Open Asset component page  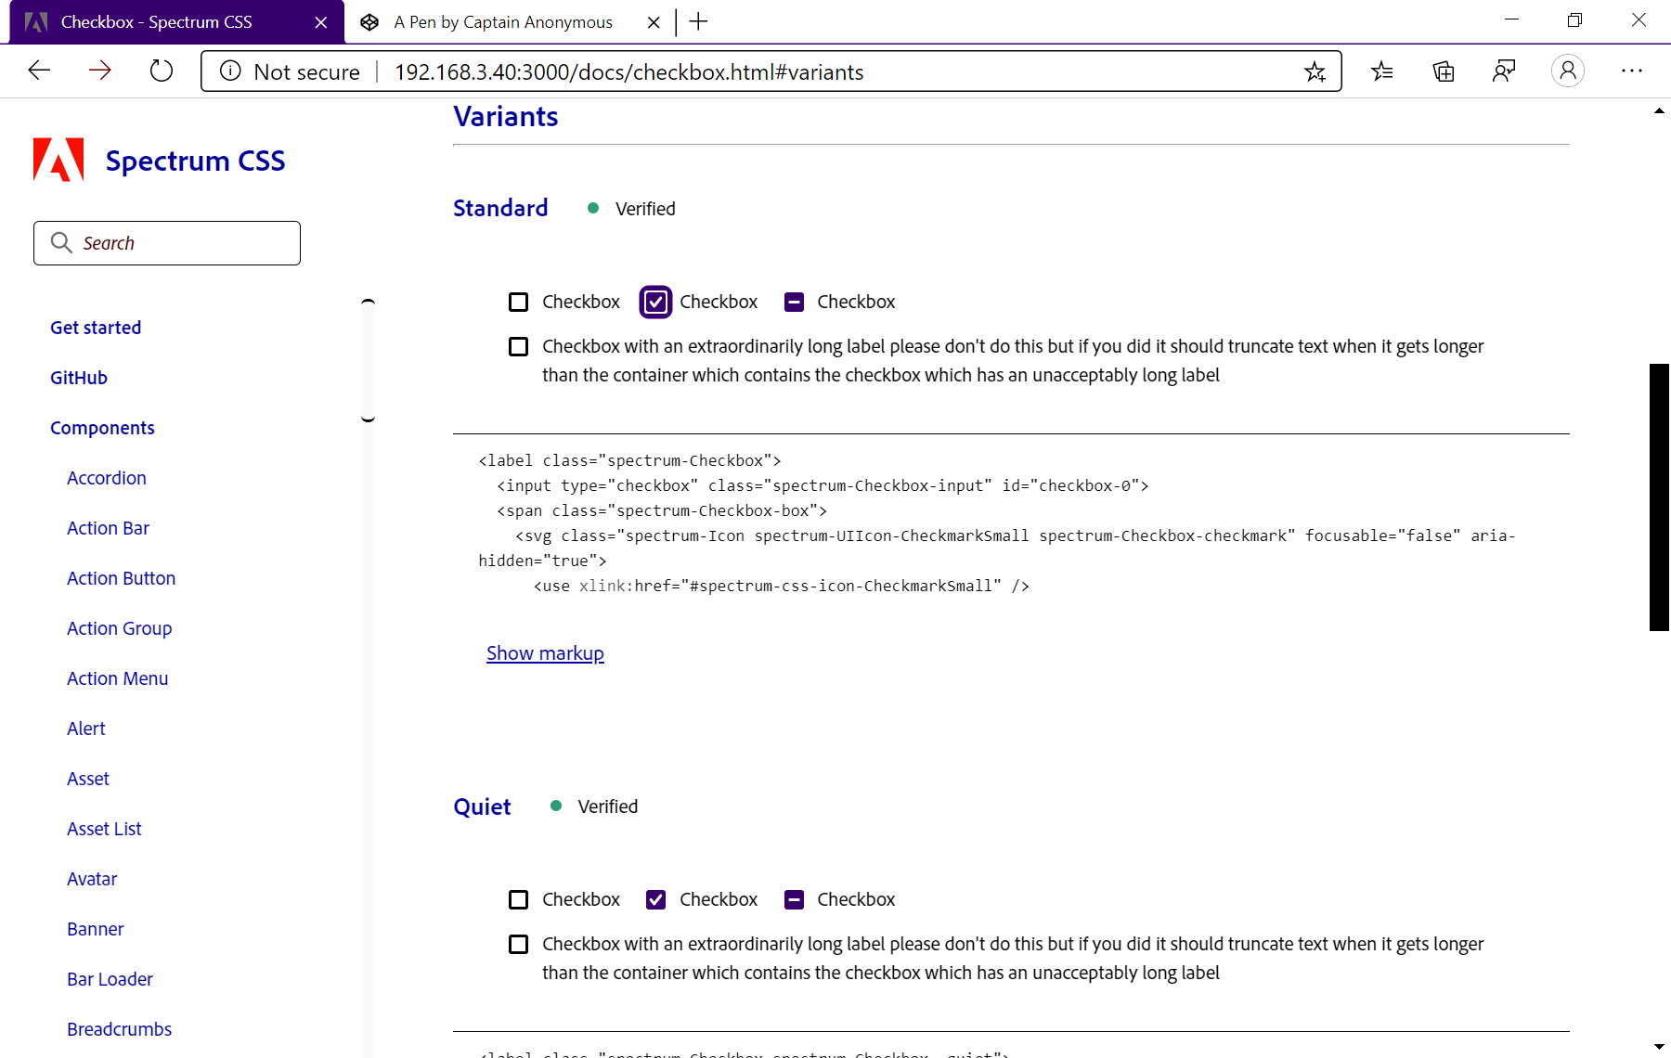(x=88, y=779)
